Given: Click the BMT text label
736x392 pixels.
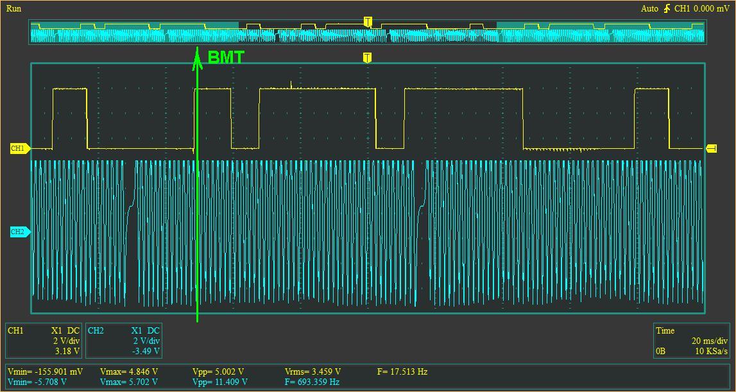Looking at the screenshot, I should [x=226, y=57].
